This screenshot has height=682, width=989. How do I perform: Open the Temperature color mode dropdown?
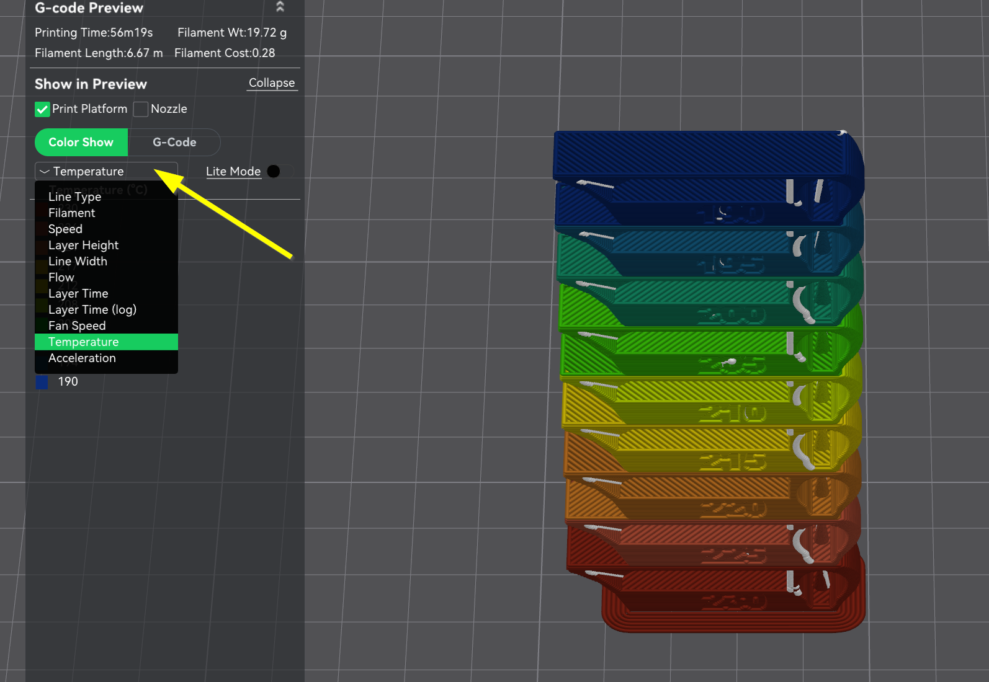(106, 171)
